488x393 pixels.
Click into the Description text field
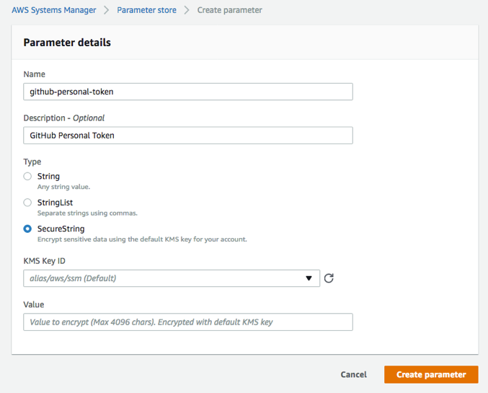click(188, 135)
